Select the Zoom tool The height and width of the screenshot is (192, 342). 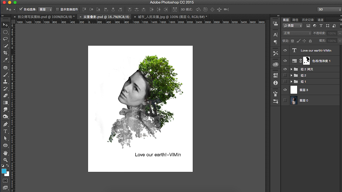point(5,160)
